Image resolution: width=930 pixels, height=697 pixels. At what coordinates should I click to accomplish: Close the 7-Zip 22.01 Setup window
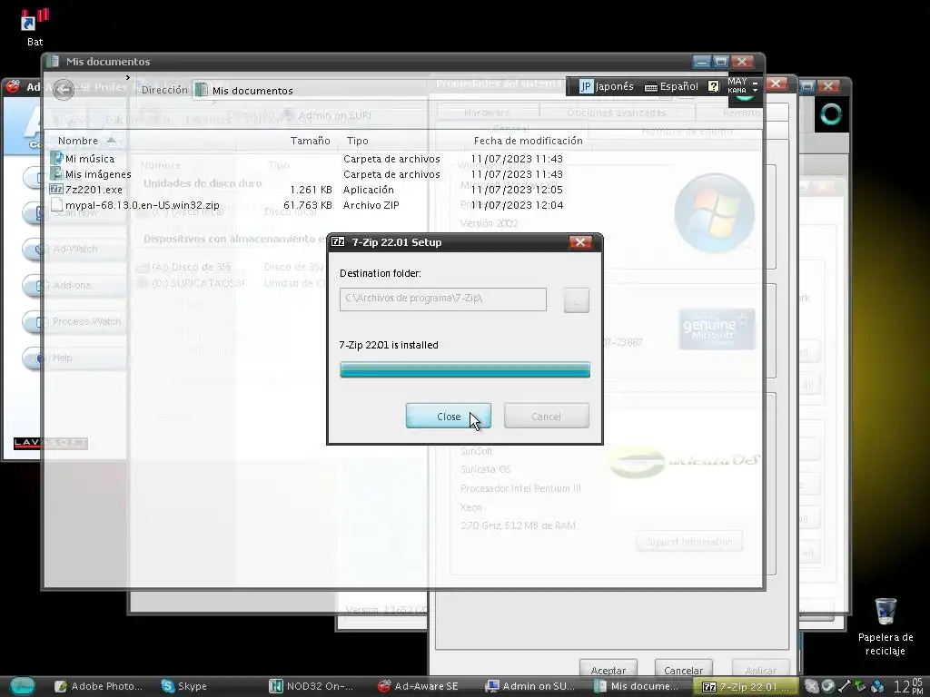click(580, 241)
